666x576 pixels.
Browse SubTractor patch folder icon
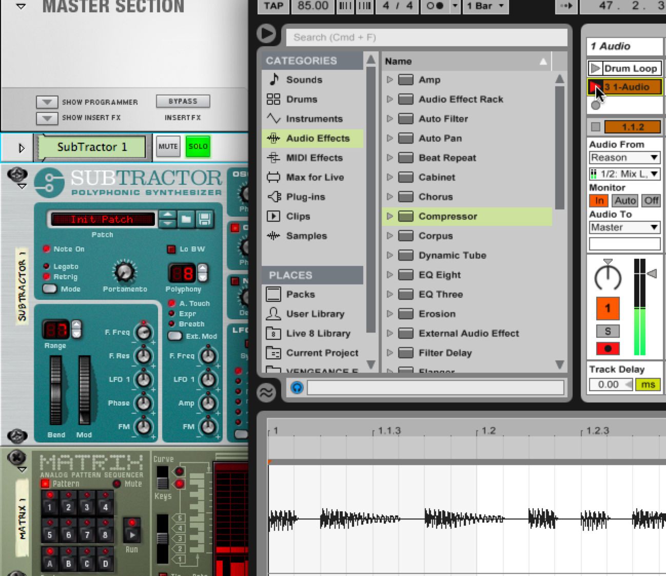pyautogui.click(x=186, y=219)
